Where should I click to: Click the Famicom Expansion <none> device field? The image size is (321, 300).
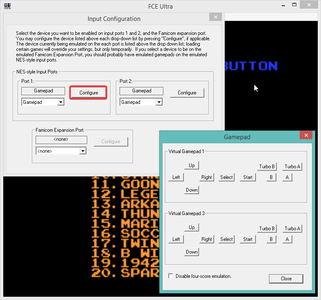tap(61, 140)
